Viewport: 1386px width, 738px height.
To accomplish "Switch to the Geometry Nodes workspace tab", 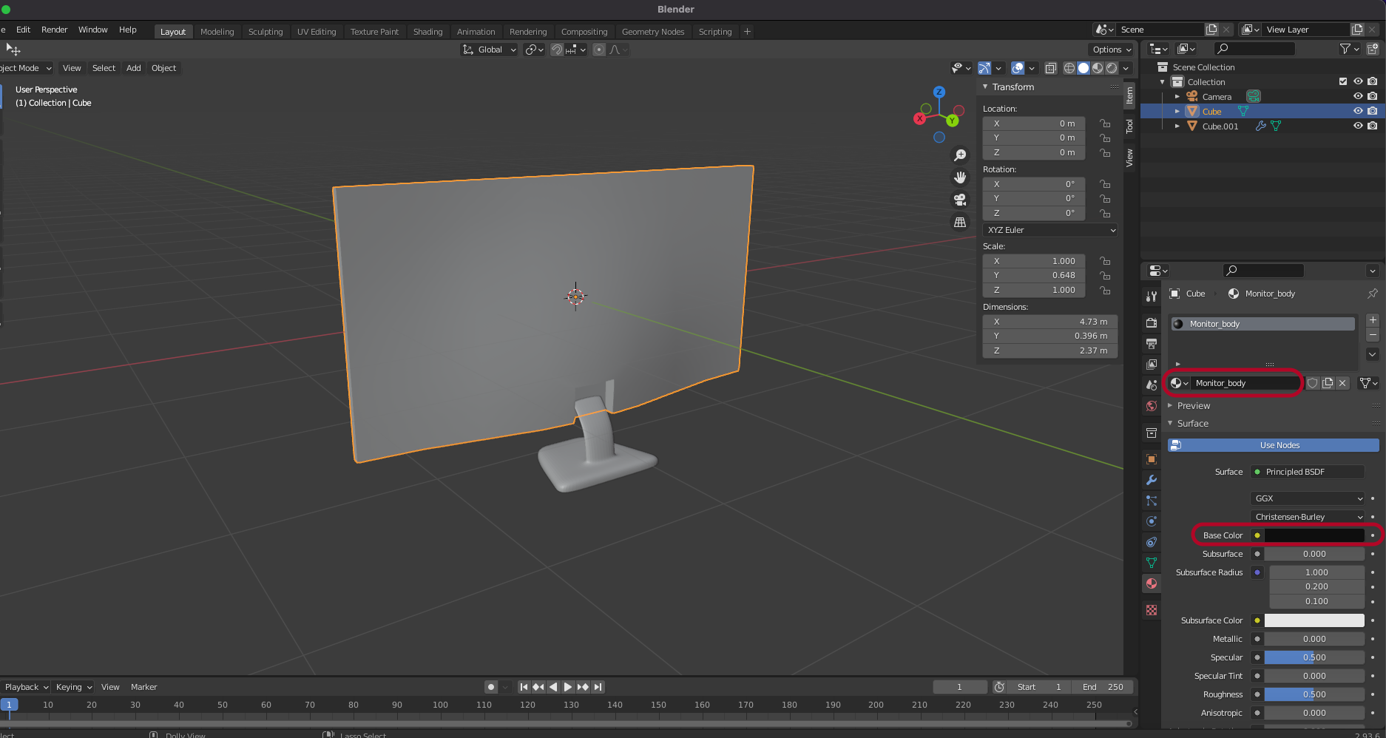I will tap(653, 32).
